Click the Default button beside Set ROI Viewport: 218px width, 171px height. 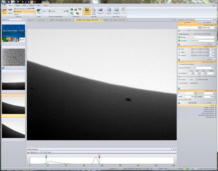210,103
